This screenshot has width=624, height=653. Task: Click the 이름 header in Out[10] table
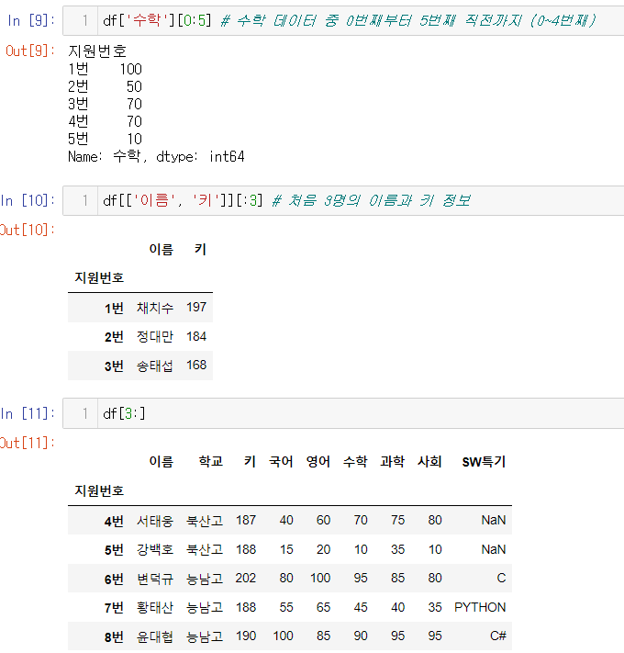point(161,250)
